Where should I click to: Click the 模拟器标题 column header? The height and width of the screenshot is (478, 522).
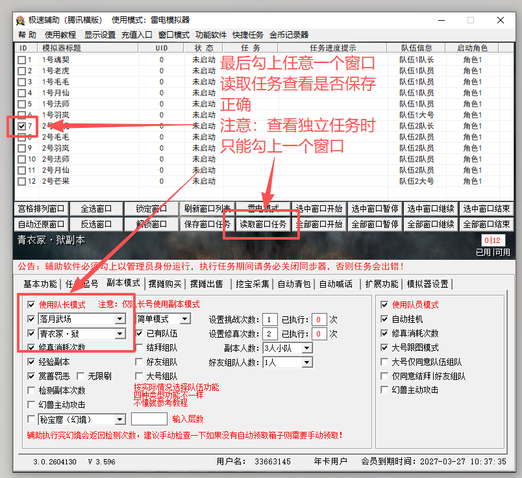coord(88,47)
